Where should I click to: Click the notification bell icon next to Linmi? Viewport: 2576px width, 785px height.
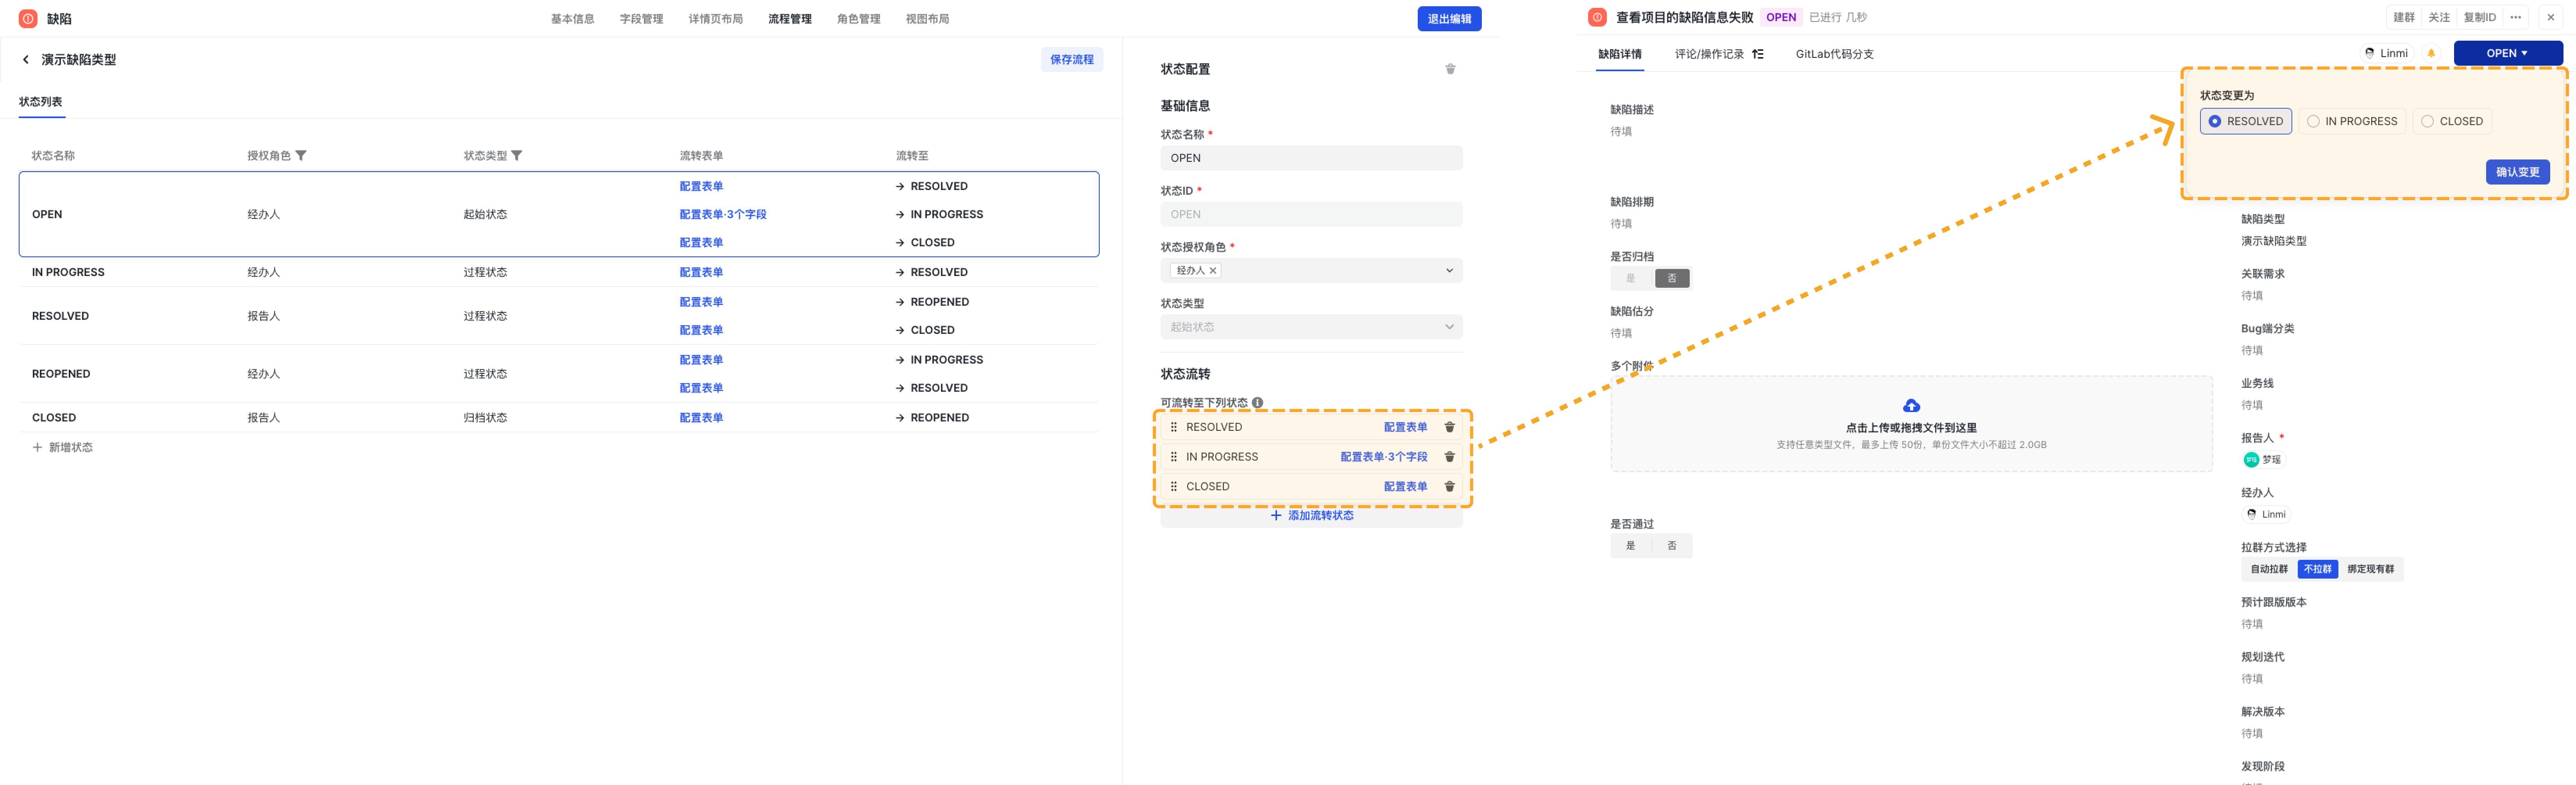[2431, 54]
